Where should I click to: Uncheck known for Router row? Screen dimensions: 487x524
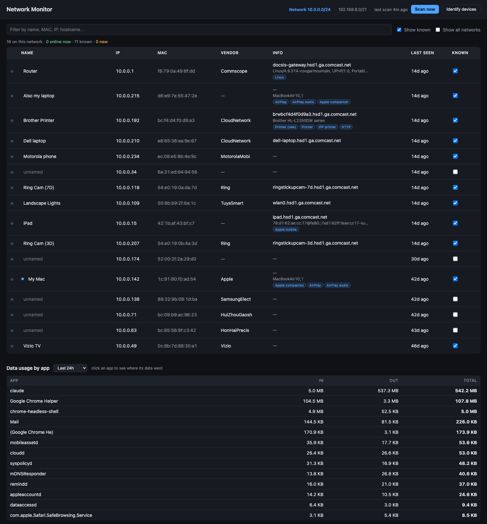click(455, 71)
